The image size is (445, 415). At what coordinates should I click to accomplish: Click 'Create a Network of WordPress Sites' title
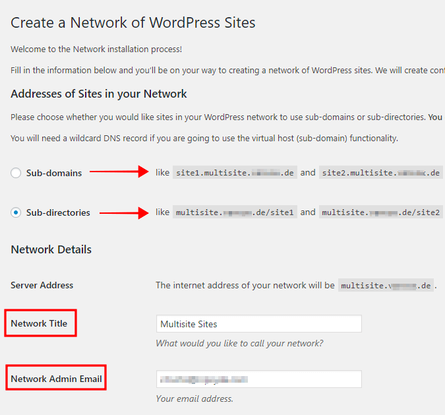133,22
